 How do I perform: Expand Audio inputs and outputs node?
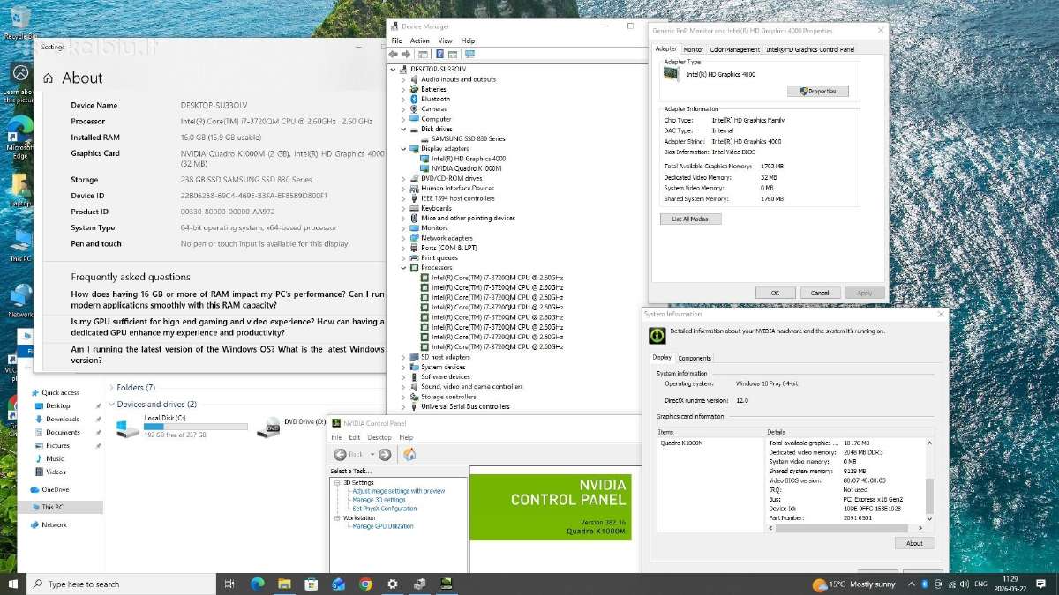tap(404, 79)
